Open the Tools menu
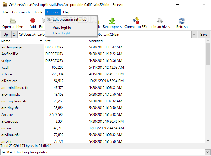The height and width of the screenshot is (156, 211). click(x=38, y=12)
